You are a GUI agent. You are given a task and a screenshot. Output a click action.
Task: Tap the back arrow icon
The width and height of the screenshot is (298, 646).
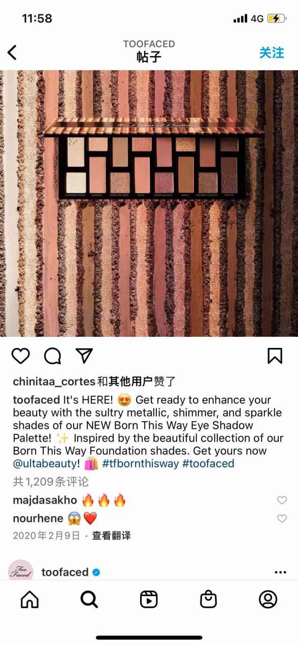coord(12,52)
